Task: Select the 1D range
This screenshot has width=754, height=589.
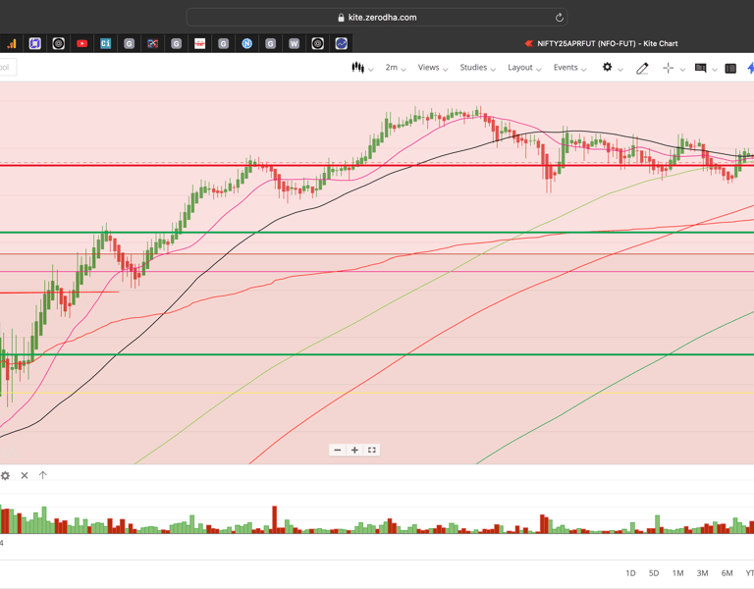Action: click(630, 573)
